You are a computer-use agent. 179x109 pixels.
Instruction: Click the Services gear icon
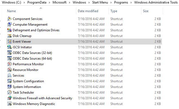tap(9, 76)
